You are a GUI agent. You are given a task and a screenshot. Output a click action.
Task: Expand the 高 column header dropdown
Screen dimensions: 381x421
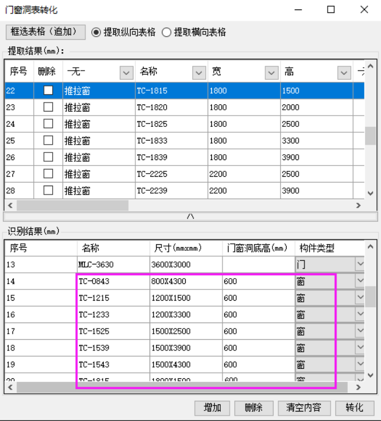344,72
